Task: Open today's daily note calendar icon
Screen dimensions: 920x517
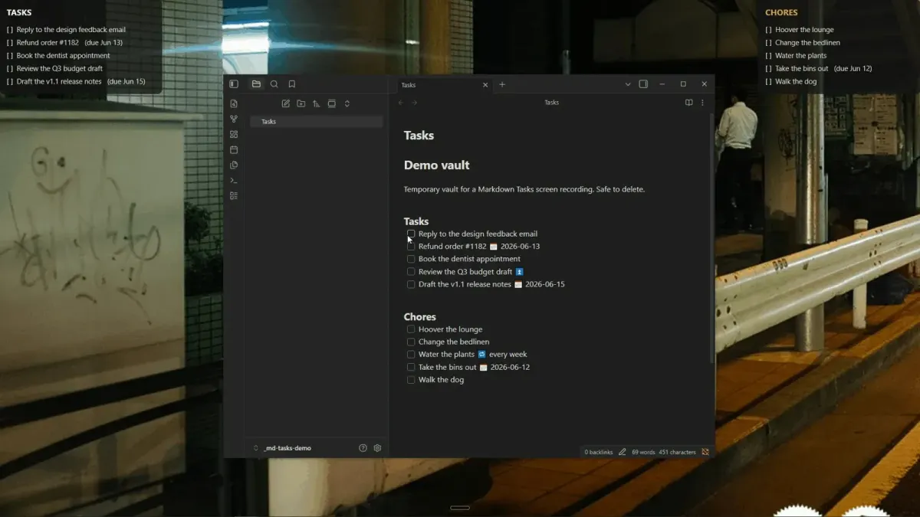Action: tap(234, 149)
